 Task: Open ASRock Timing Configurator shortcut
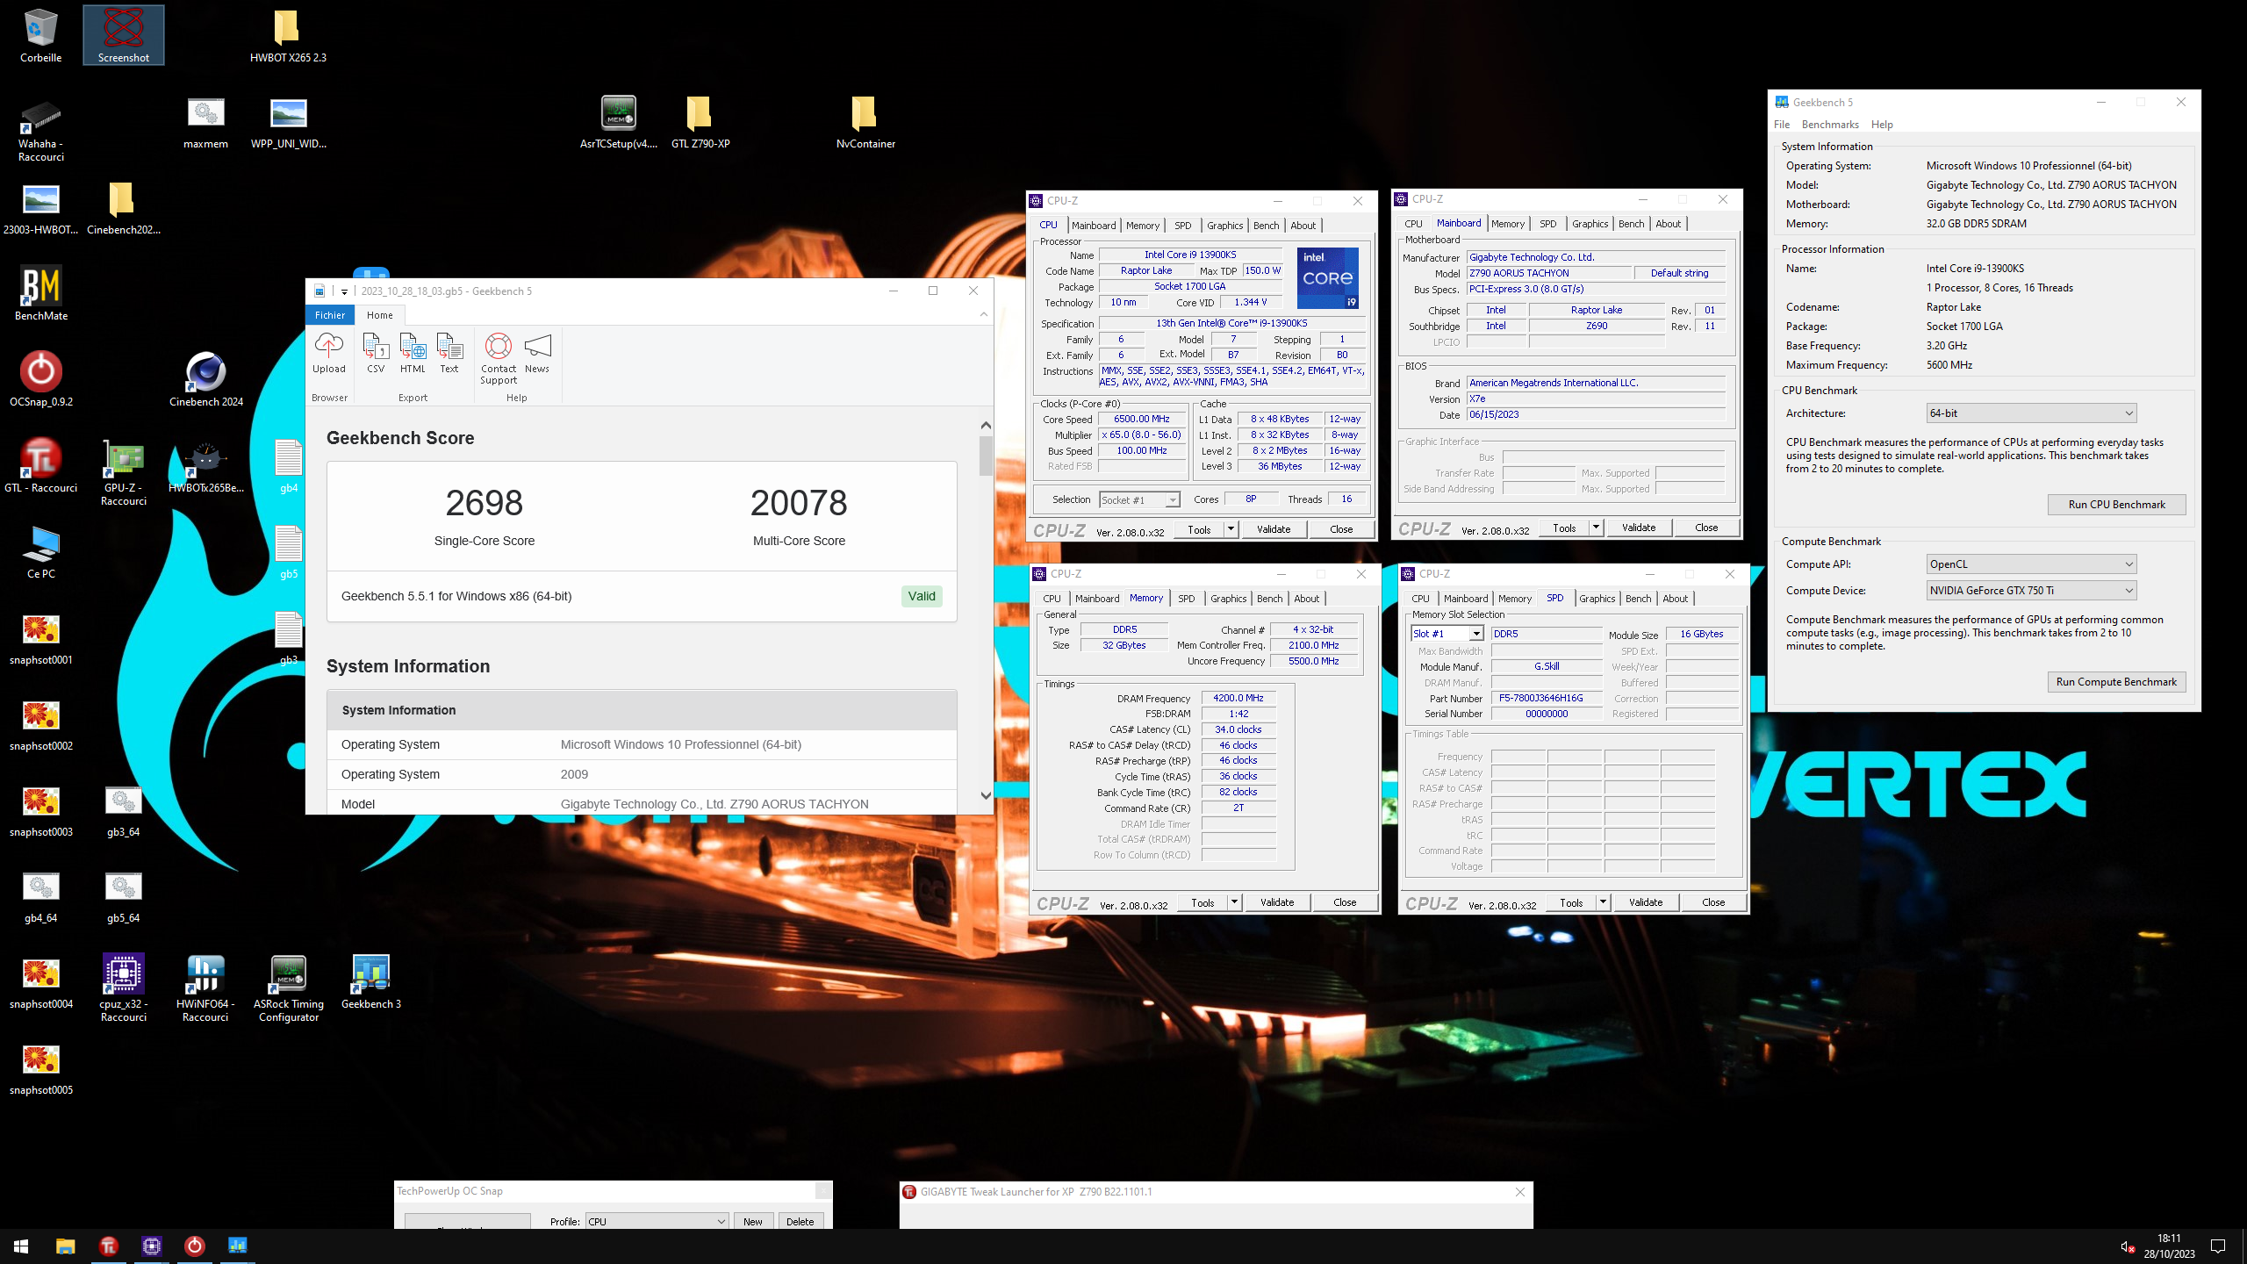[x=289, y=988]
